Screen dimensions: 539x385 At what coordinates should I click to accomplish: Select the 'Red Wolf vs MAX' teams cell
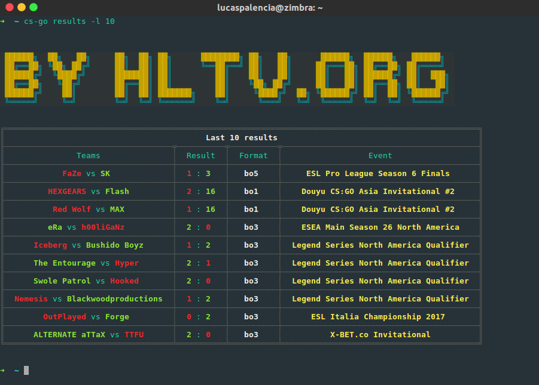click(x=89, y=209)
